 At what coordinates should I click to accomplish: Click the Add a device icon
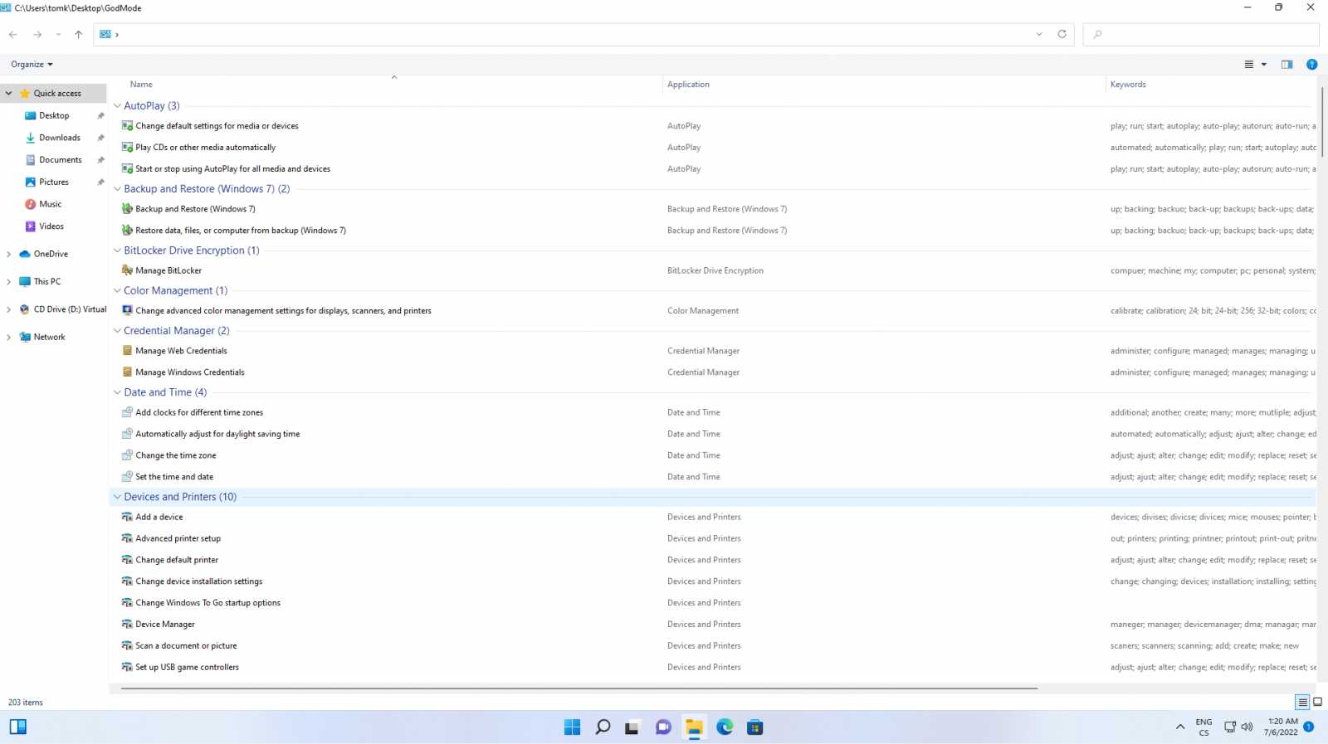click(x=127, y=517)
